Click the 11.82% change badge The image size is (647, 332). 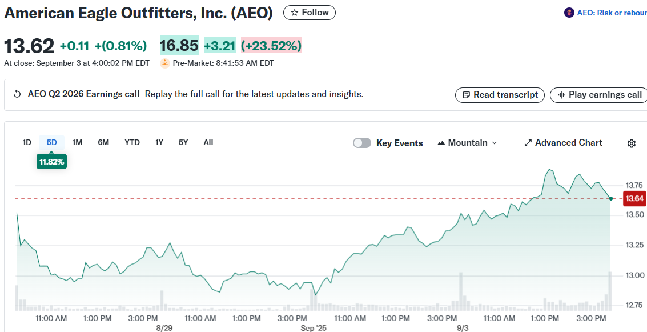tap(51, 162)
